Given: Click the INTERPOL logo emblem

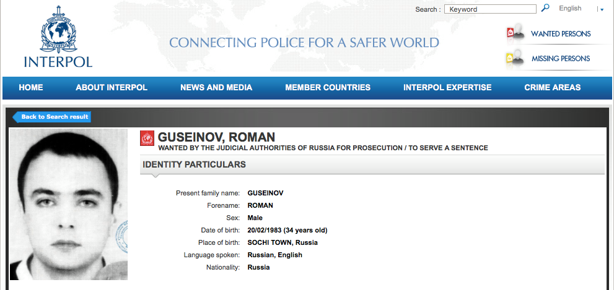Looking at the screenshot, I should click(58, 30).
